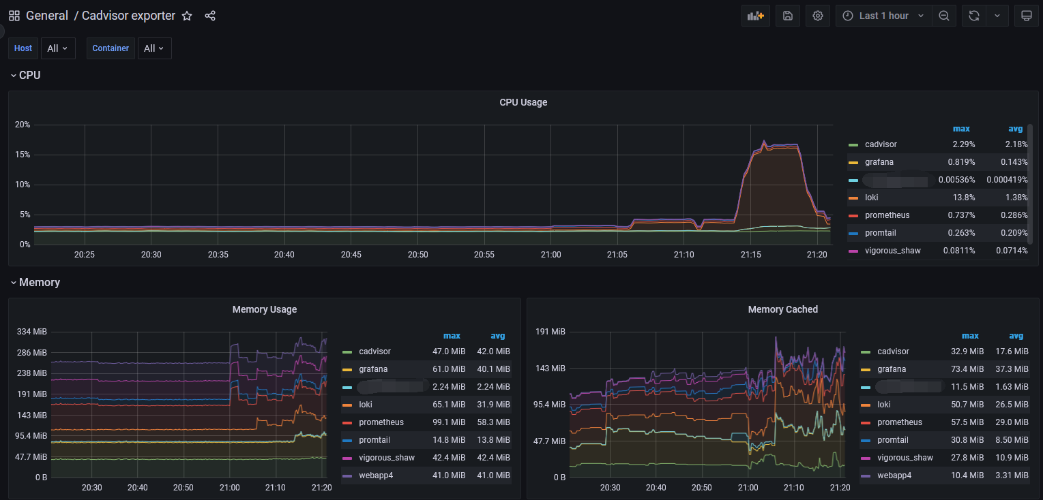
Task: Open refresh interval dropdown arrow
Action: pos(997,16)
